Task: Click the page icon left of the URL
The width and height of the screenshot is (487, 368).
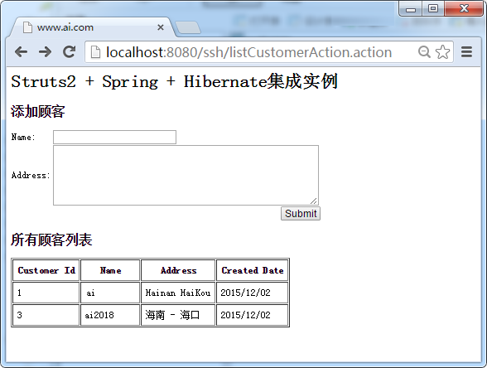Action: point(95,52)
